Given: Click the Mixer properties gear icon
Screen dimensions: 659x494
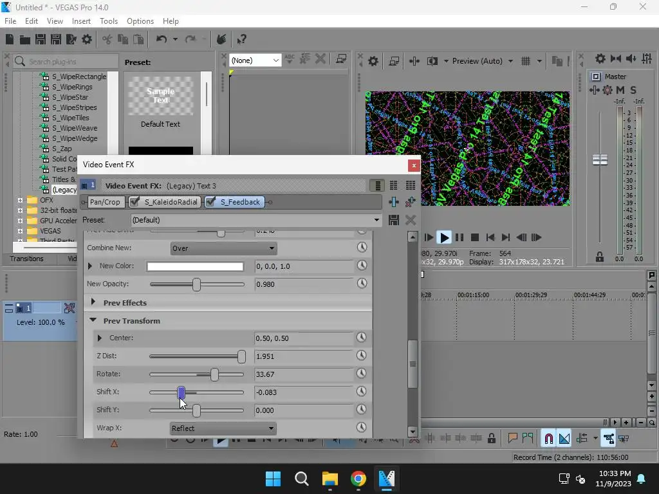Looking at the screenshot, I should coord(600,59).
